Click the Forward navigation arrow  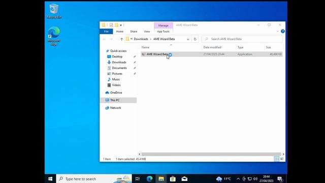111,39
